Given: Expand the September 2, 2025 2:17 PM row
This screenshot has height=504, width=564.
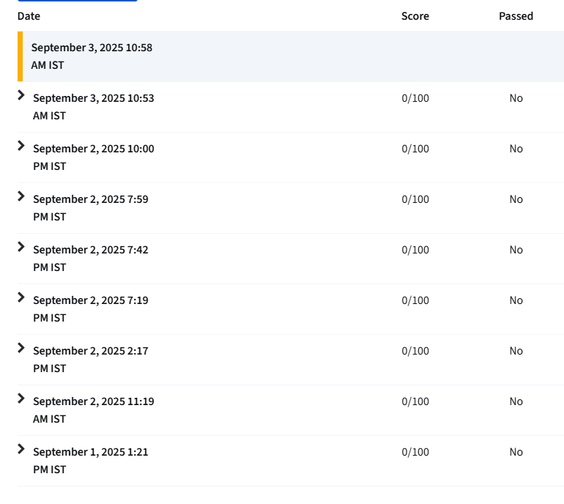Looking at the screenshot, I should [x=21, y=348].
